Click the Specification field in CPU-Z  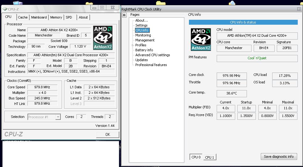click(71, 55)
